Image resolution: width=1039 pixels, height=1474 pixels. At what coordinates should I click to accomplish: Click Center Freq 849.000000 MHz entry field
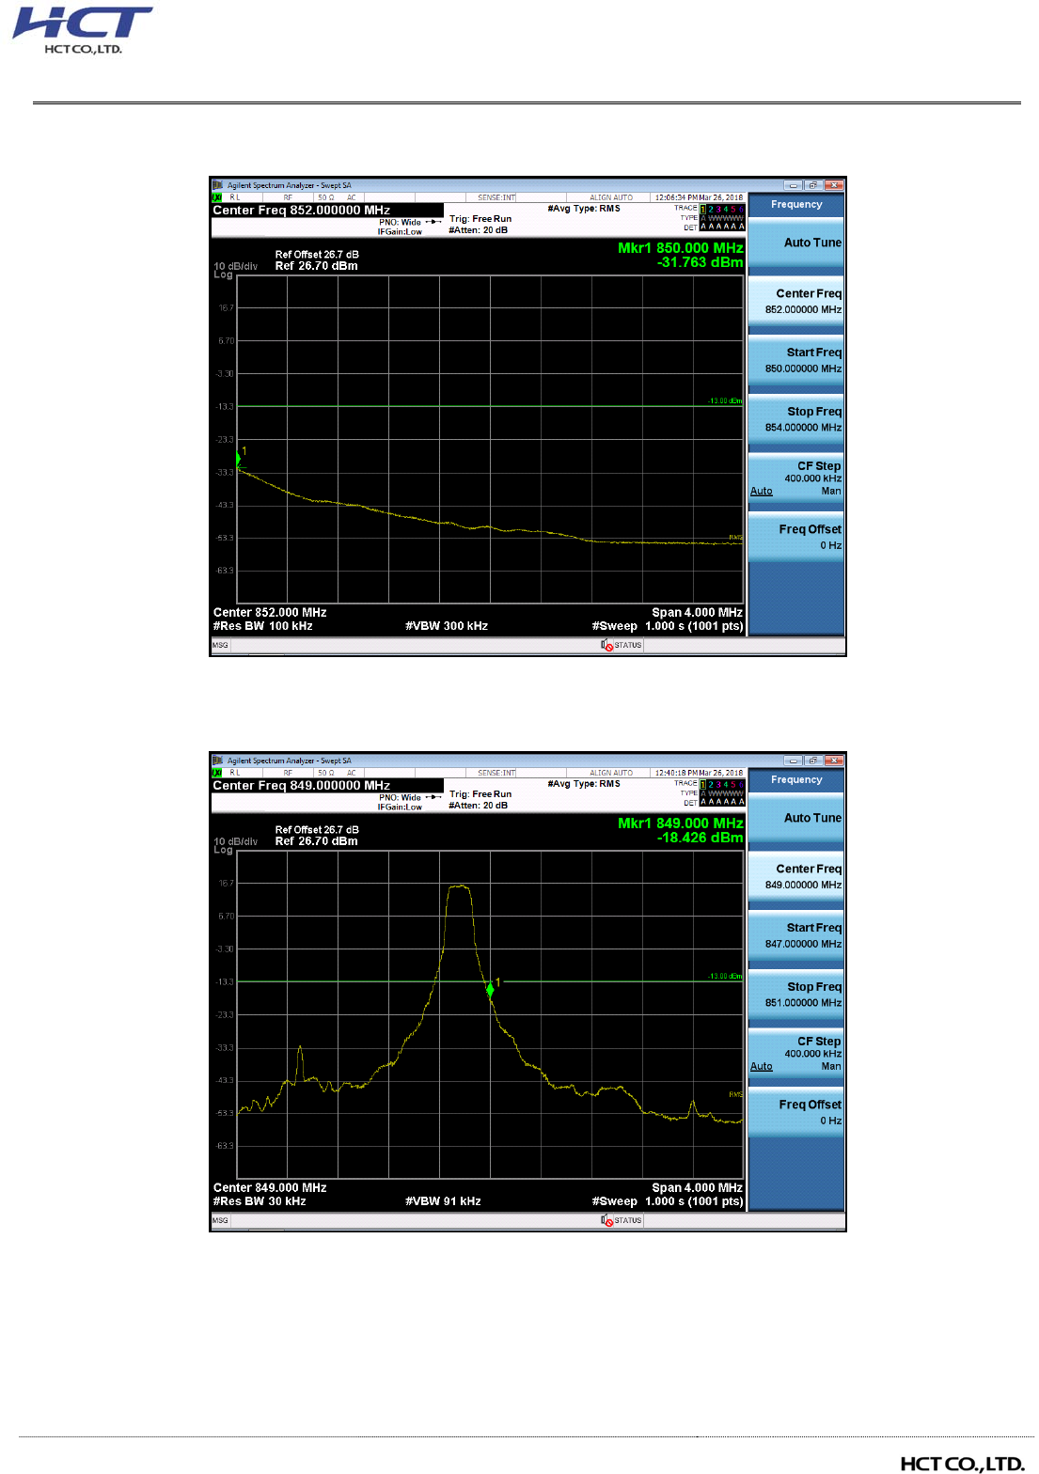click(327, 786)
